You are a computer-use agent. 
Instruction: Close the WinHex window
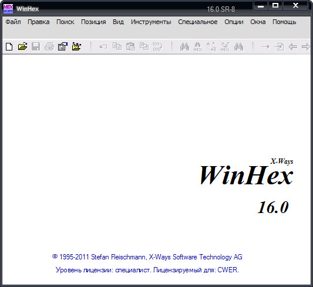pos(295,6)
